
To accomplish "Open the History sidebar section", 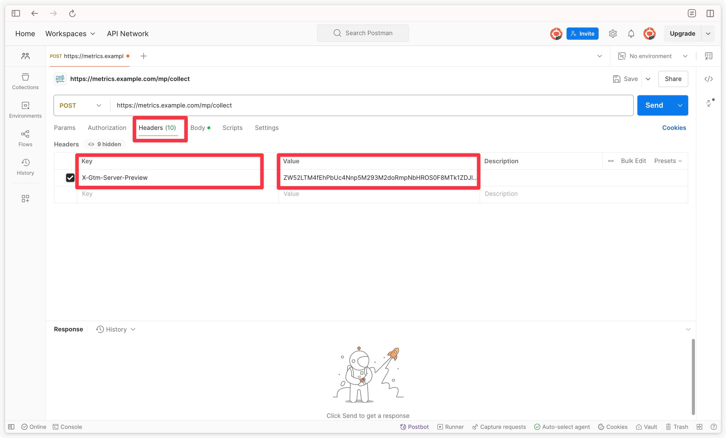I will pyautogui.click(x=25, y=167).
